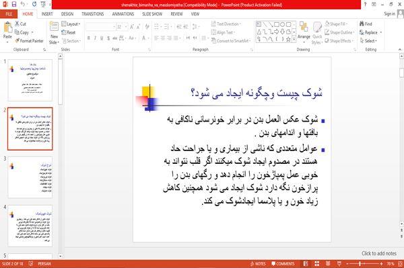Switch to Reading View in status bar

coord(328,263)
